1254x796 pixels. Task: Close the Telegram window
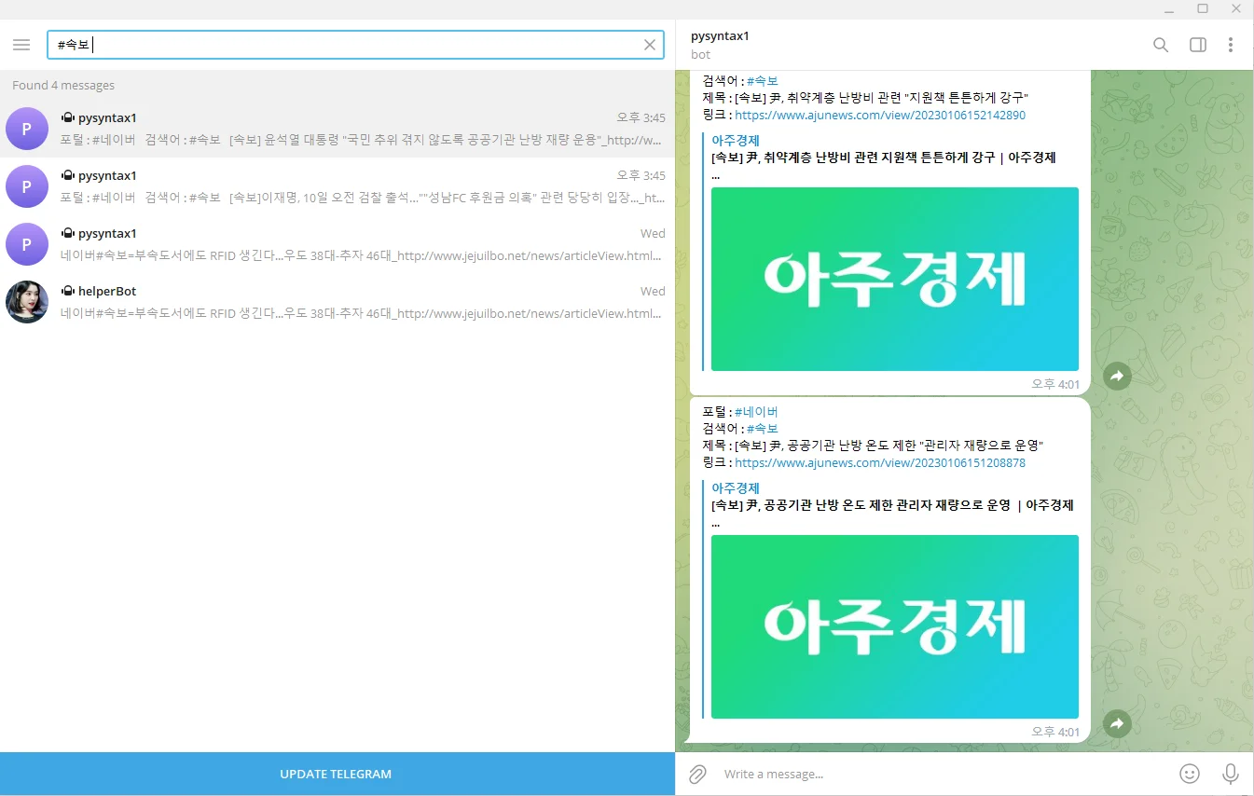click(x=1236, y=9)
